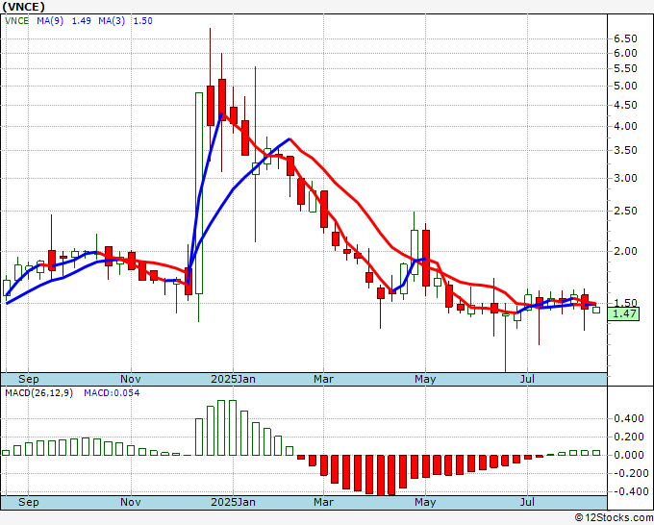
Task: Click the 0.000 MACD axis label
Action: (629, 455)
